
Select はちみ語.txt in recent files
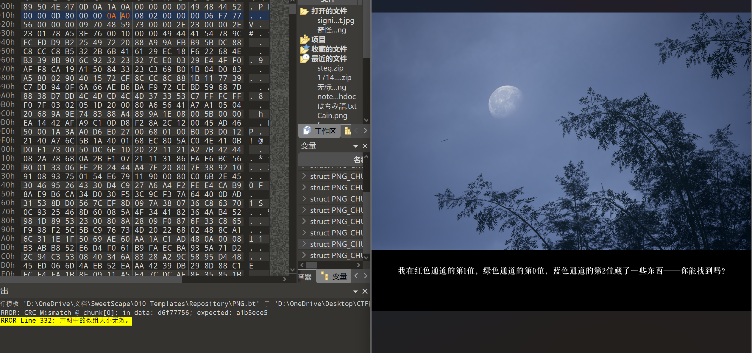(336, 106)
